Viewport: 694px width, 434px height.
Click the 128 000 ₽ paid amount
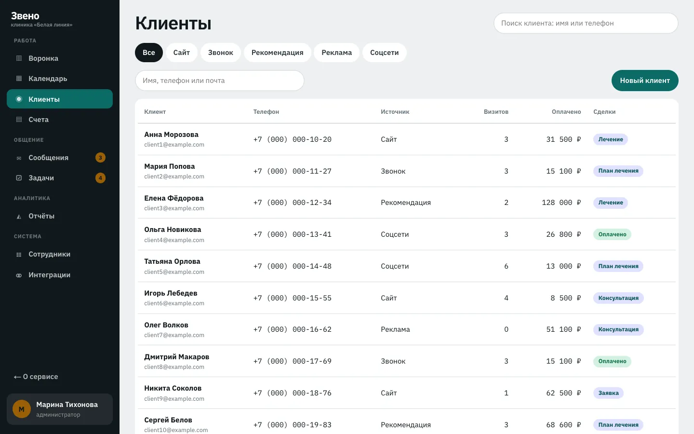tap(561, 203)
